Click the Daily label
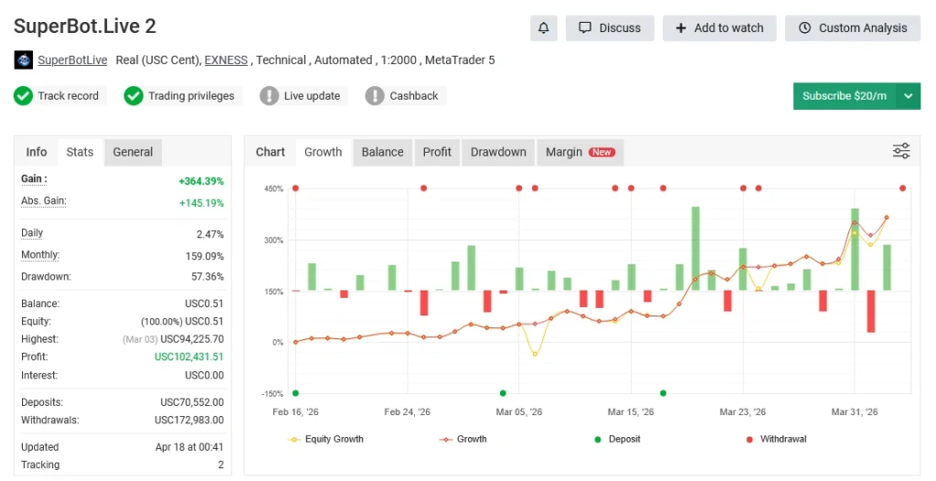 pos(32,233)
